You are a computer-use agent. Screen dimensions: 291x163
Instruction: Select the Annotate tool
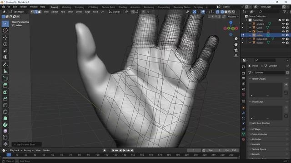pyautogui.click(x=5, y=64)
